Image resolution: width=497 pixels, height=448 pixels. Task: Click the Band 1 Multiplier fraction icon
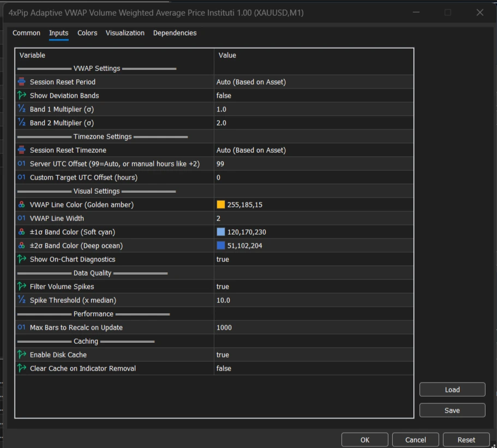22,109
